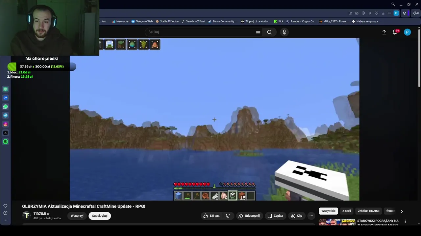Open the Rainbet bookmark

click(301, 21)
